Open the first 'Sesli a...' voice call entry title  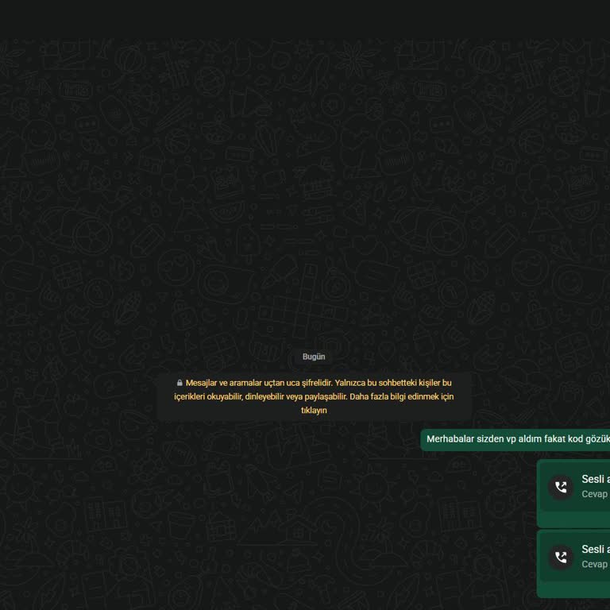click(595, 479)
